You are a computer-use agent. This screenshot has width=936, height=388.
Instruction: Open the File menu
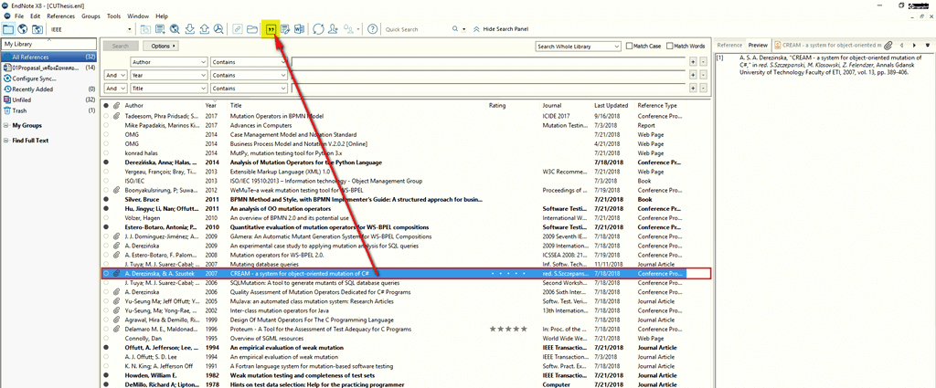click(x=19, y=16)
